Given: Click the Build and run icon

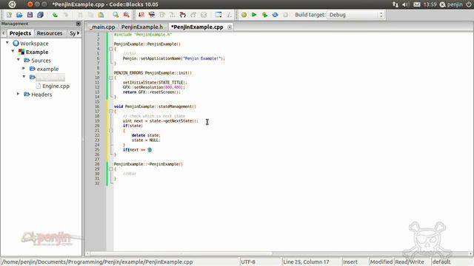Looking at the screenshot, I should (x=264, y=15).
